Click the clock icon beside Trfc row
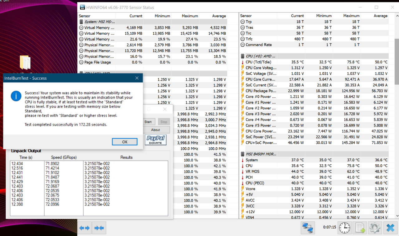Image resolution: width=399 pixels, height=236 pixels. click(243, 39)
